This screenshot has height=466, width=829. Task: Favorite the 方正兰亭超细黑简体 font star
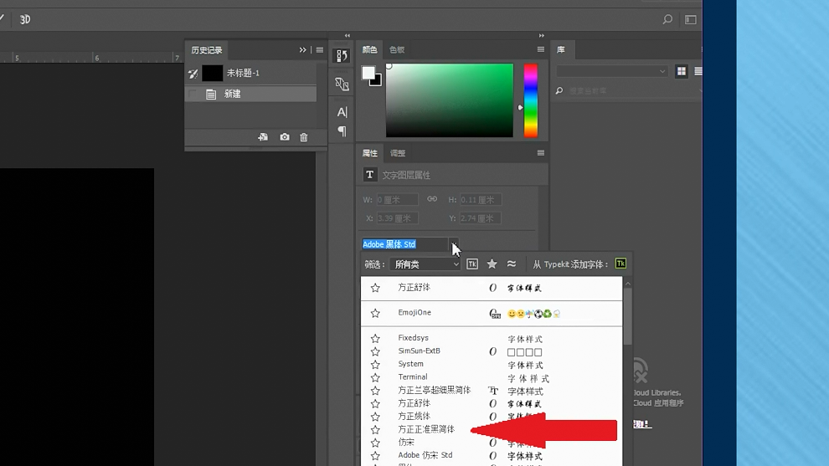coord(375,391)
